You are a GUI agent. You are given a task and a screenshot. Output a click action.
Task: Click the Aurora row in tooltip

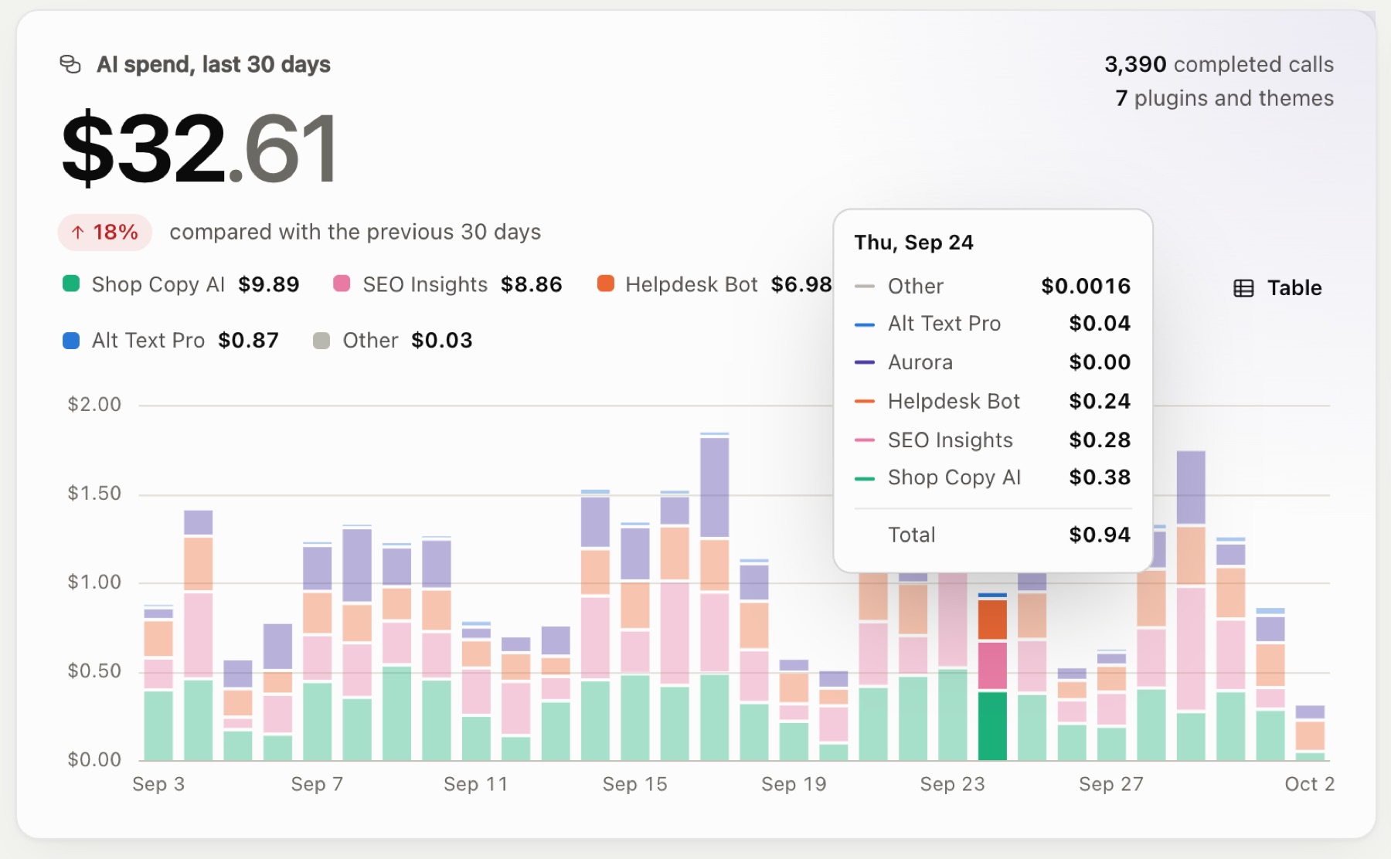click(992, 362)
